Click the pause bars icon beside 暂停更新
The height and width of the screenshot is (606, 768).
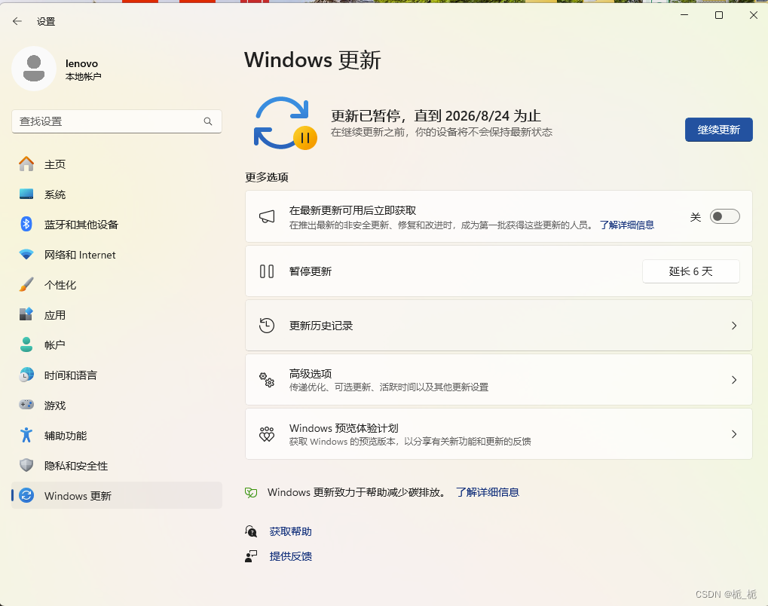[x=267, y=271]
